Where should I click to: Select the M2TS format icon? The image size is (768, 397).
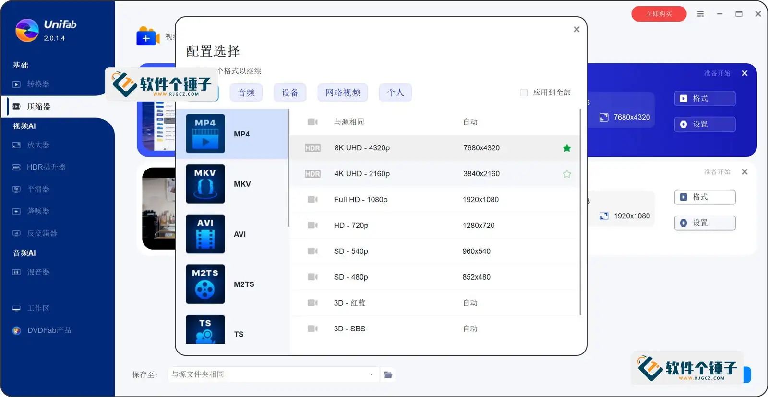(x=205, y=284)
